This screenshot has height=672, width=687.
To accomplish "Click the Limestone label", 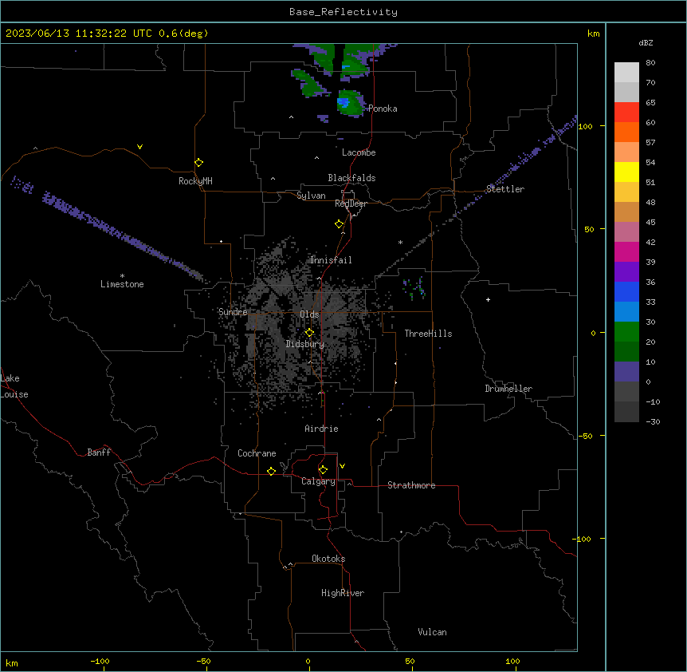I will (x=122, y=284).
